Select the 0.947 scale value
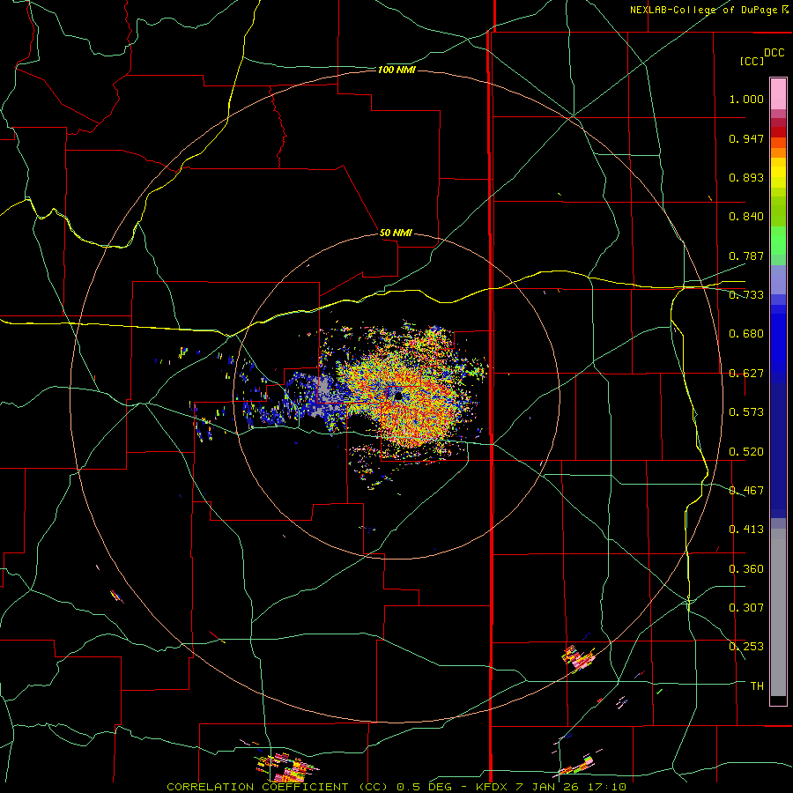Screen dimensions: 793x793 coord(746,138)
